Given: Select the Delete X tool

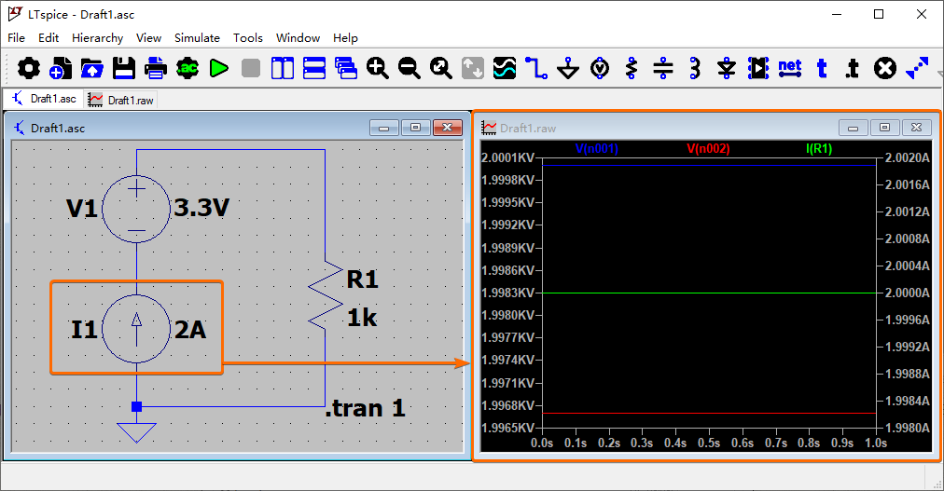Looking at the screenshot, I should tap(885, 69).
